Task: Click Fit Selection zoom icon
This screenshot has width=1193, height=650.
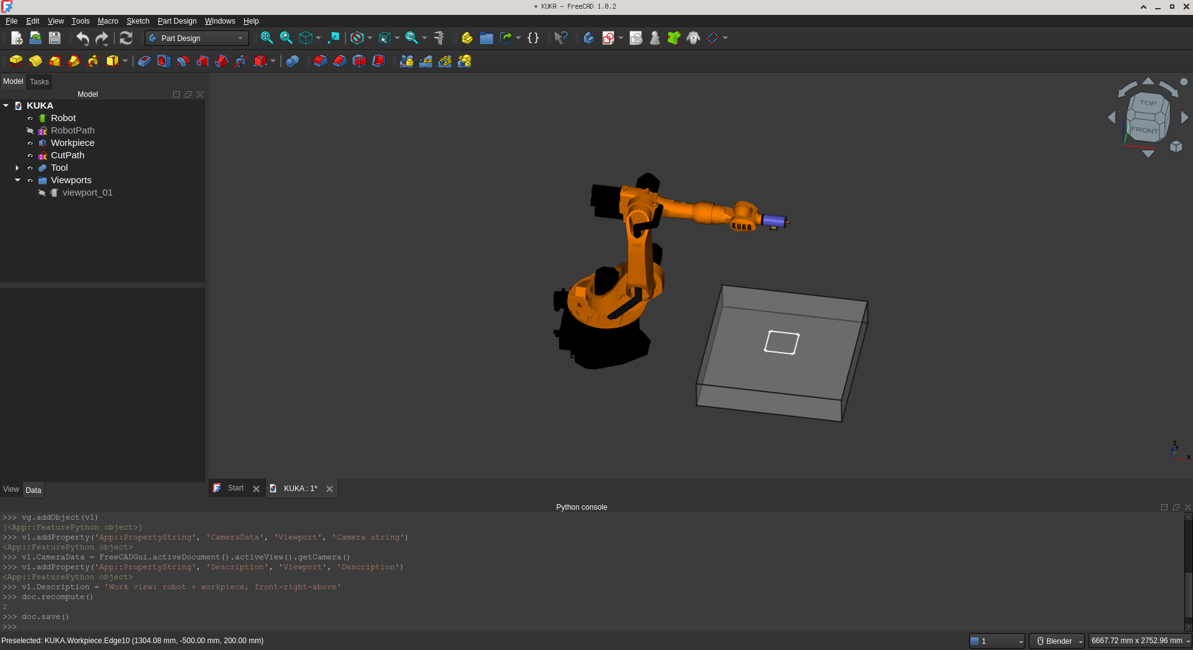Action: [x=286, y=38]
